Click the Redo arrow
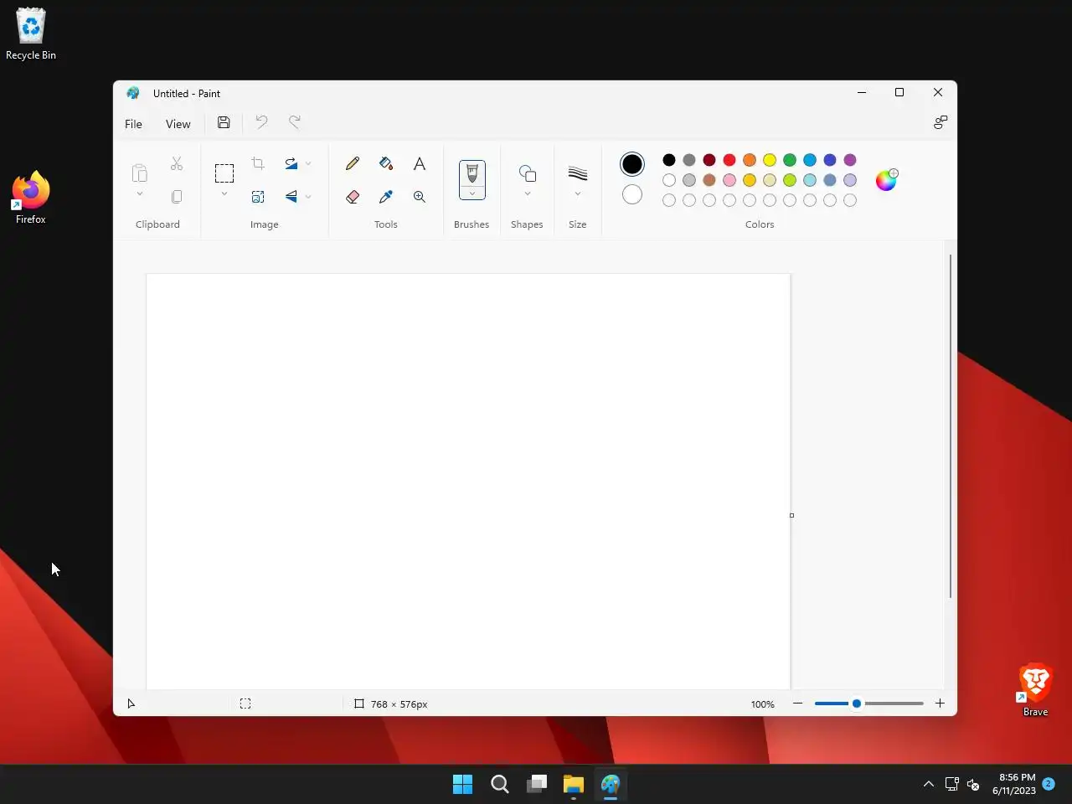 pos(295,122)
